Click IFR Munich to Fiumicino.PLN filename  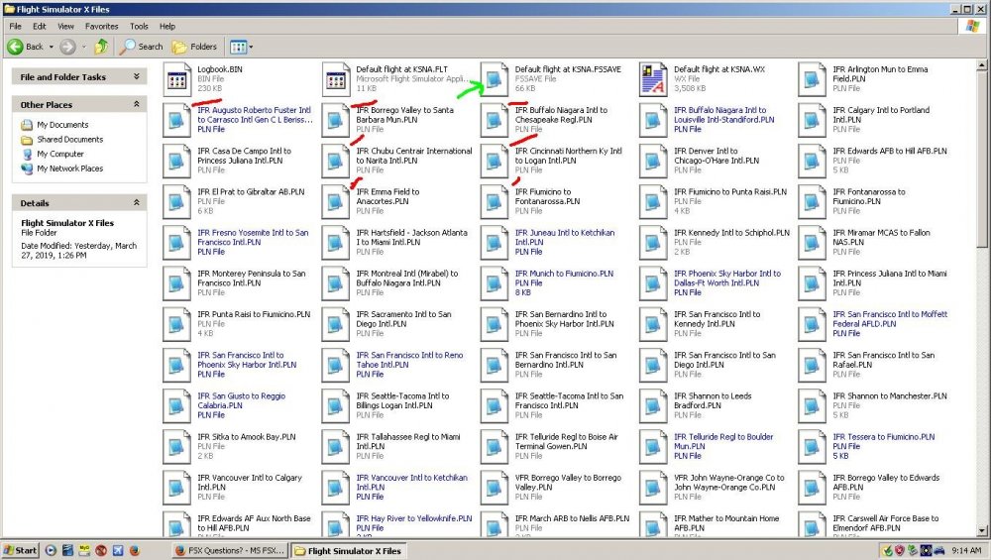click(x=564, y=273)
